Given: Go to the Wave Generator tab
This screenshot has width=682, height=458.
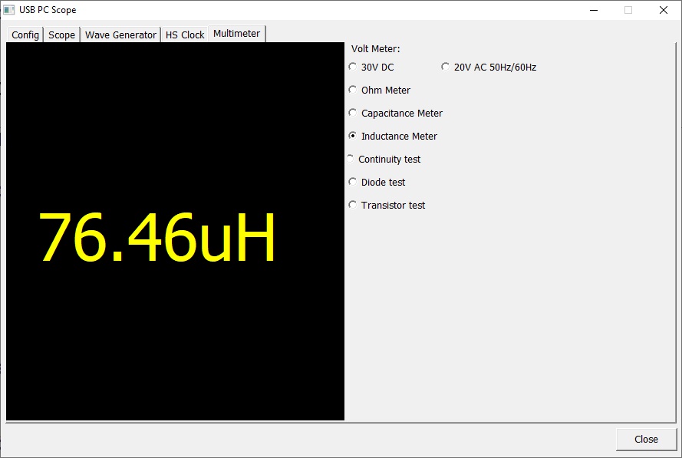Looking at the screenshot, I should 120,35.
